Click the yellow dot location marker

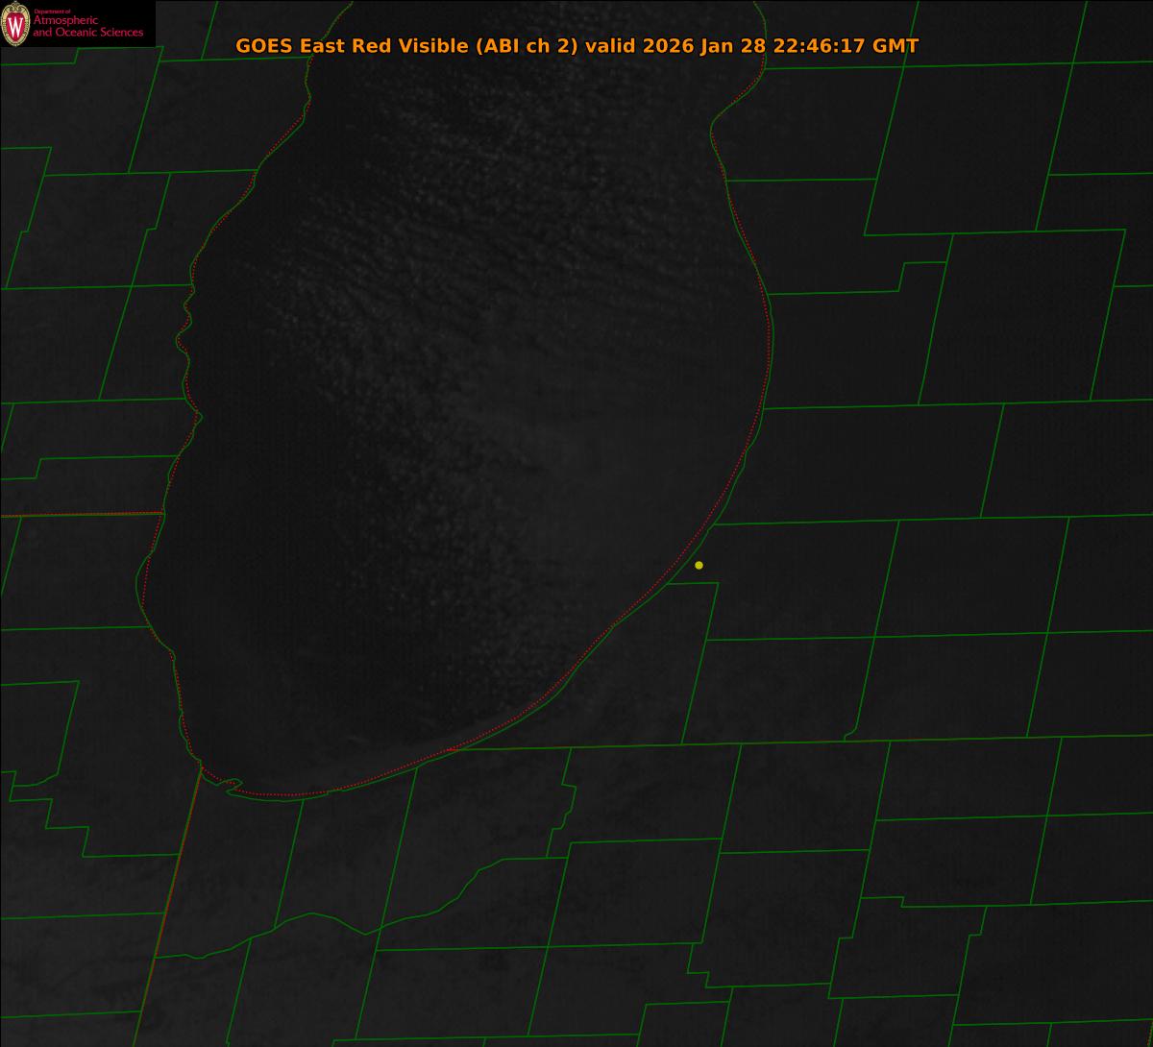pyautogui.click(x=699, y=565)
